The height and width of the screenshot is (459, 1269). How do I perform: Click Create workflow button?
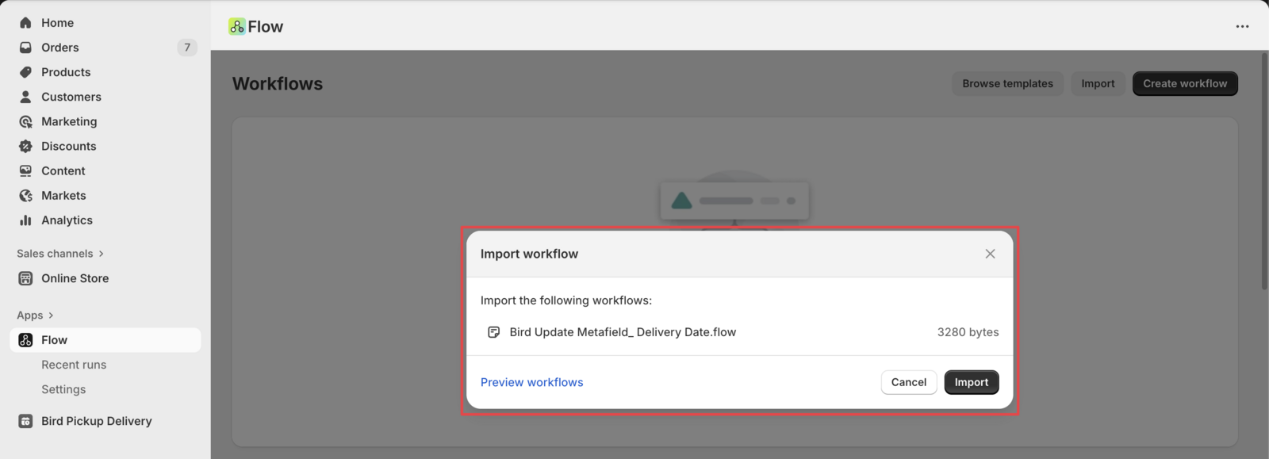(x=1185, y=83)
